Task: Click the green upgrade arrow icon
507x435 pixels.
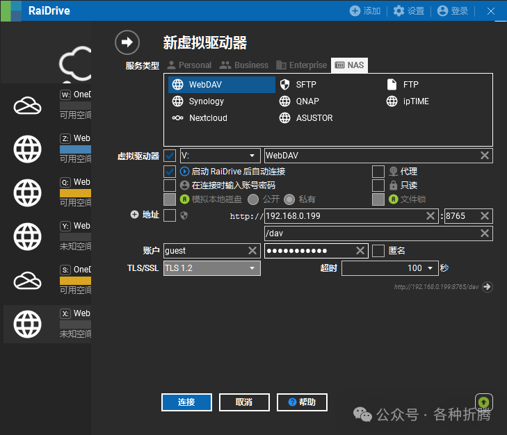Action: (484, 402)
